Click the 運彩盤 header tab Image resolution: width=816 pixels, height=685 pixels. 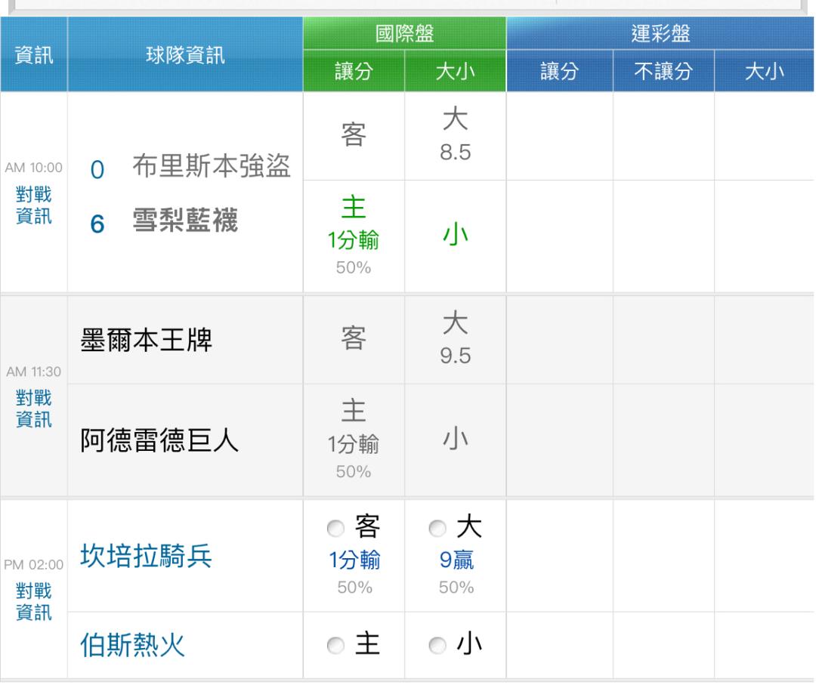[660, 33]
